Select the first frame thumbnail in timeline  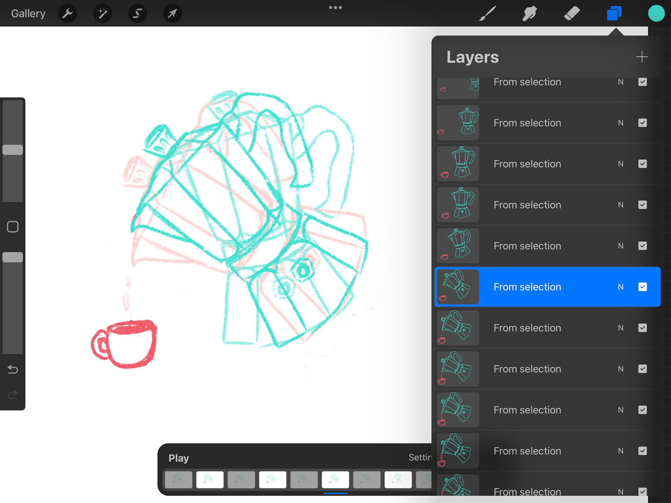[x=178, y=480]
